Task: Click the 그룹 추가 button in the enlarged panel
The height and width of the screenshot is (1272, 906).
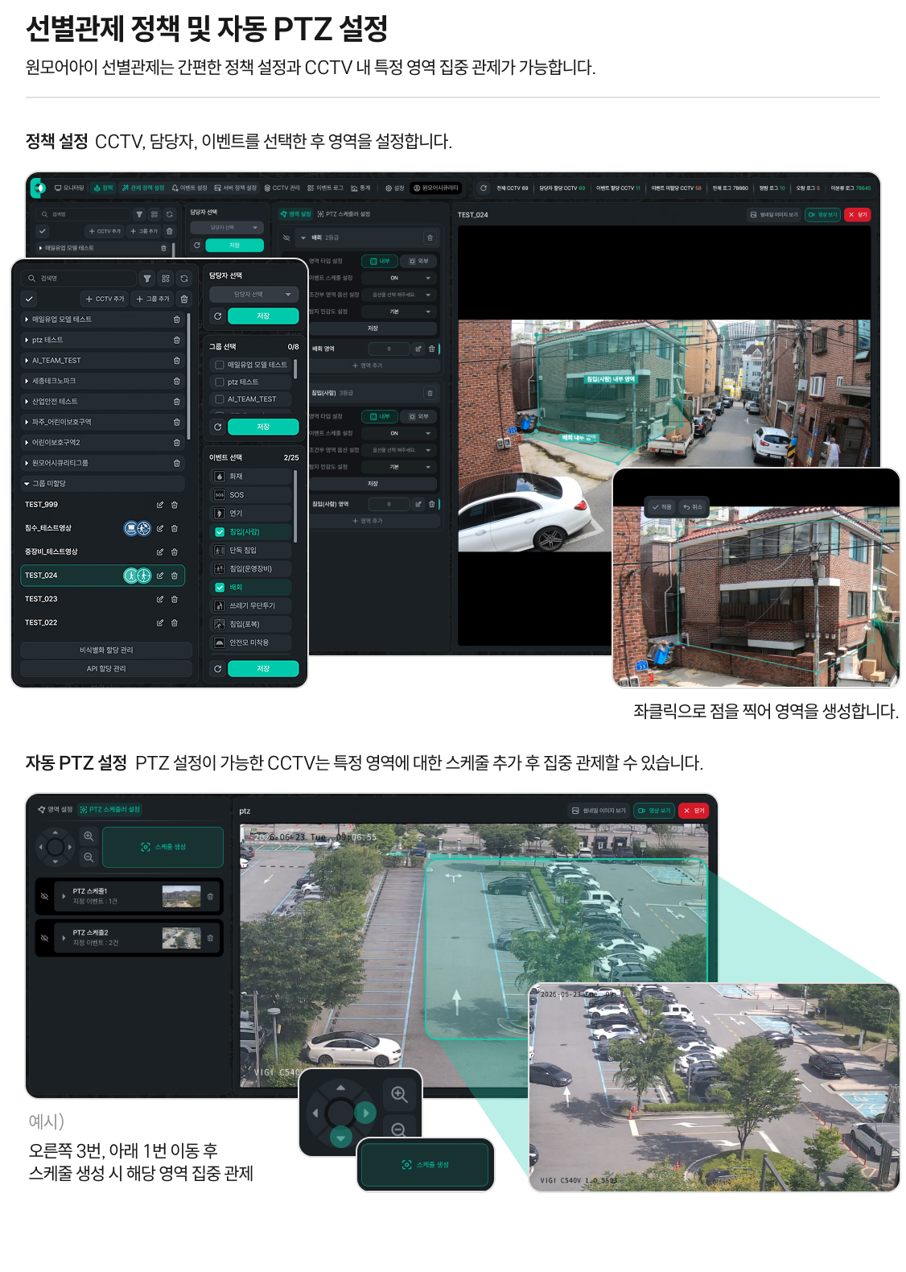Action: tap(153, 299)
